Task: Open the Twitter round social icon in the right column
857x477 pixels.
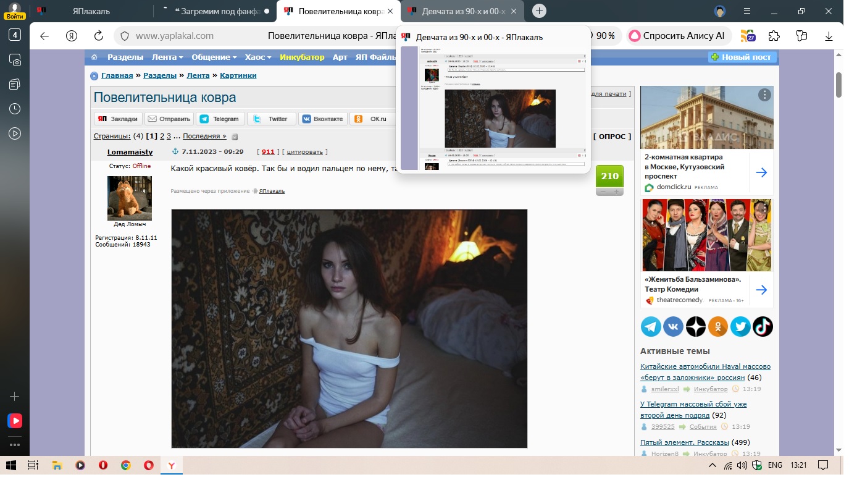Action: click(x=740, y=326)
